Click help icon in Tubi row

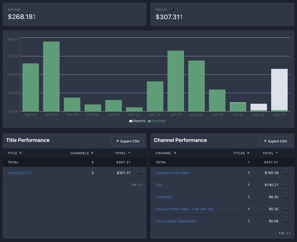coord(286,185)
